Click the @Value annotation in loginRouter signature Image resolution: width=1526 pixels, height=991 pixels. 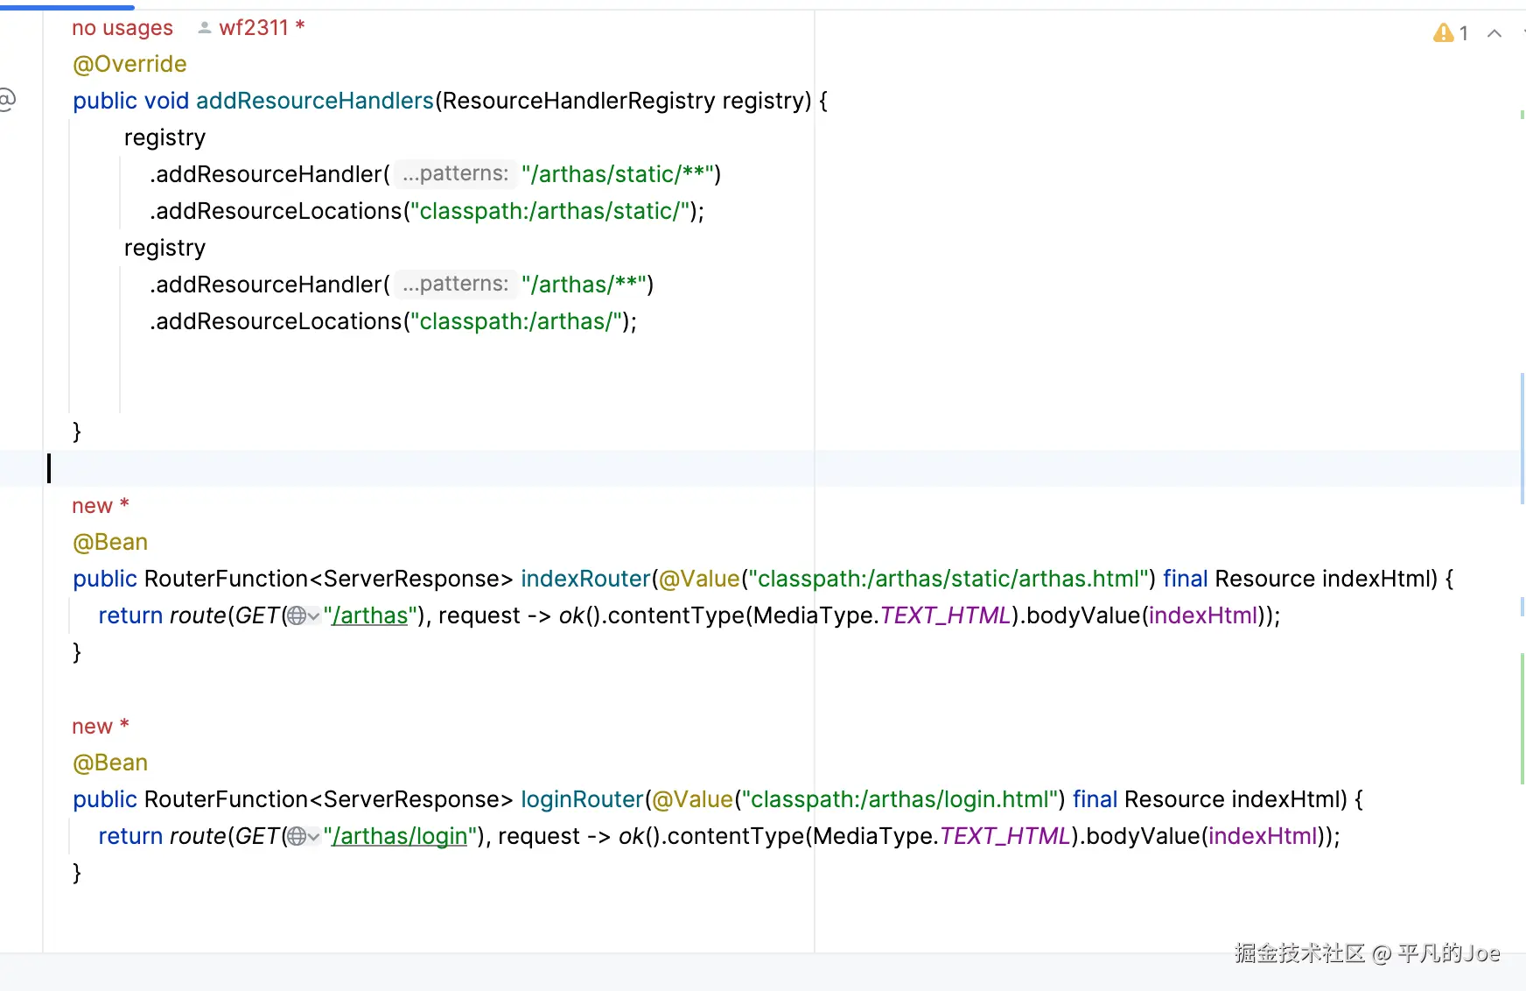pos(692,799)
